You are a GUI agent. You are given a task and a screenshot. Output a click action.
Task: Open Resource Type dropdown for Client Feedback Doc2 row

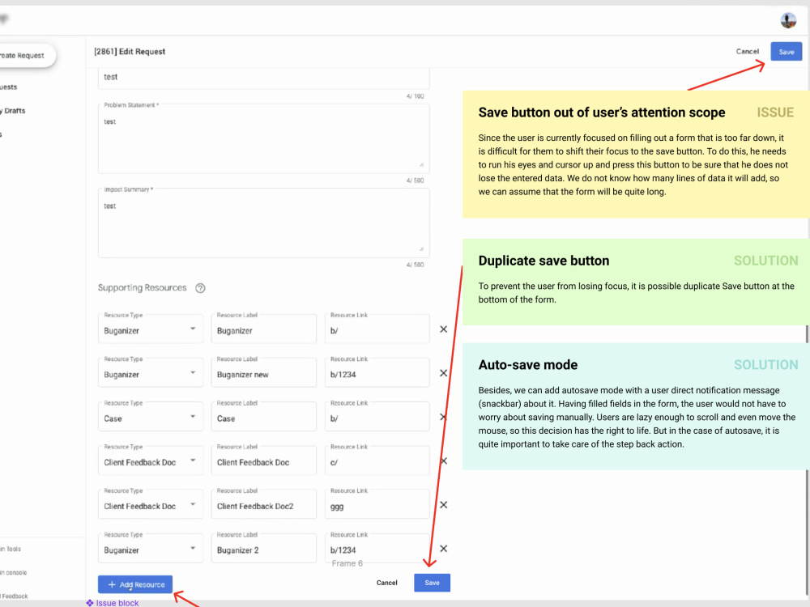click(151, 504)
